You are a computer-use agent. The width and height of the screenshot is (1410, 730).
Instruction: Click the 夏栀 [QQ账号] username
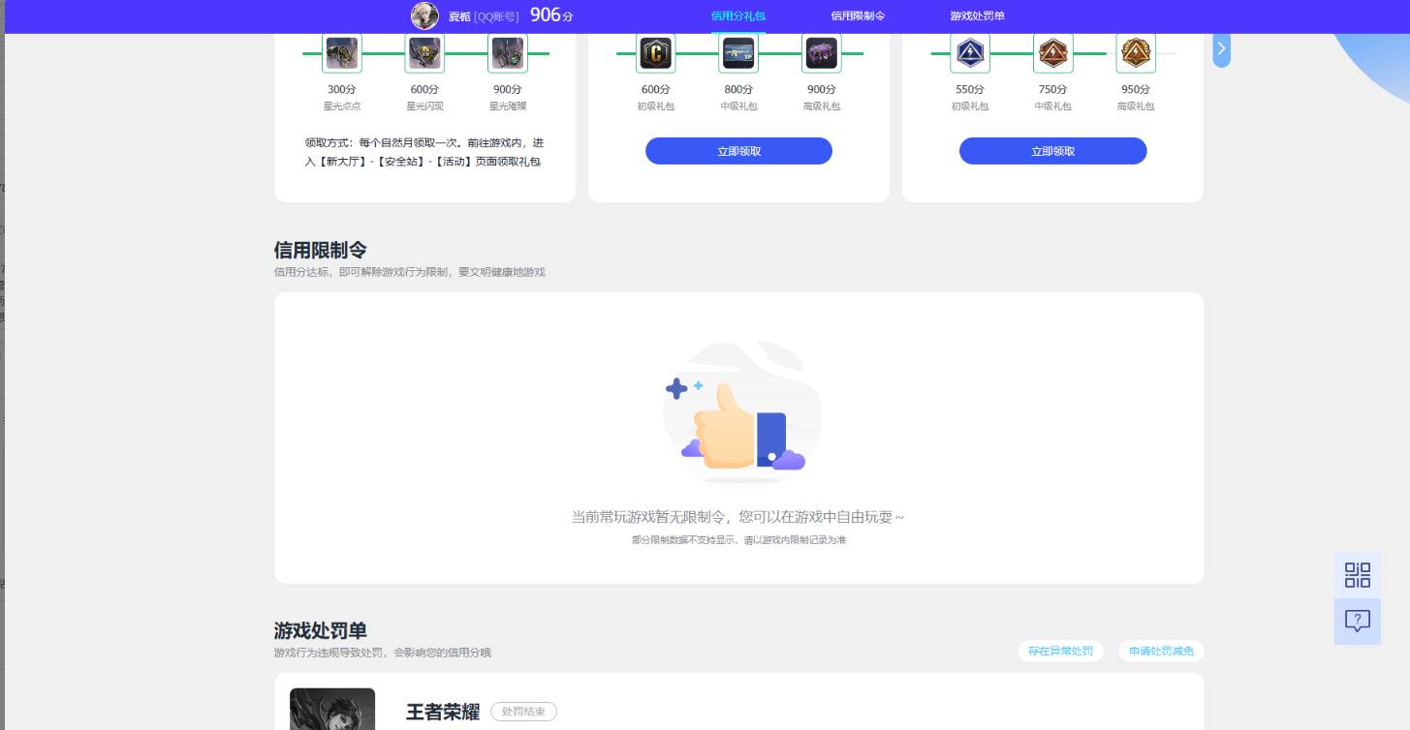(484, 16)
